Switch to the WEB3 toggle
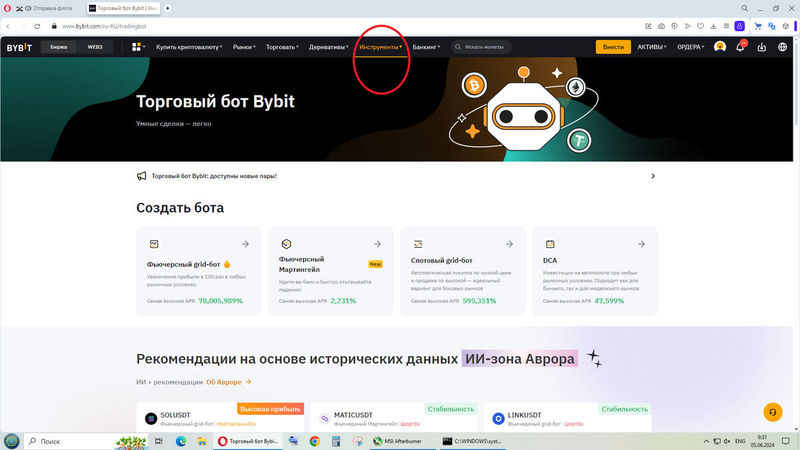Image resolution: width=800 pixels, height=450 pixels. click(95, 47)
